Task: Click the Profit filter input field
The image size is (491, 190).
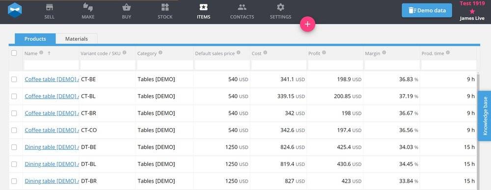Action: click(336, 65)
